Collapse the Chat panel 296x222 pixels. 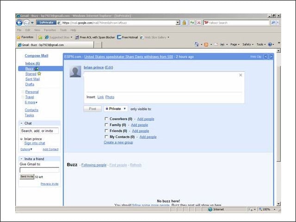(x=21, y=123)
